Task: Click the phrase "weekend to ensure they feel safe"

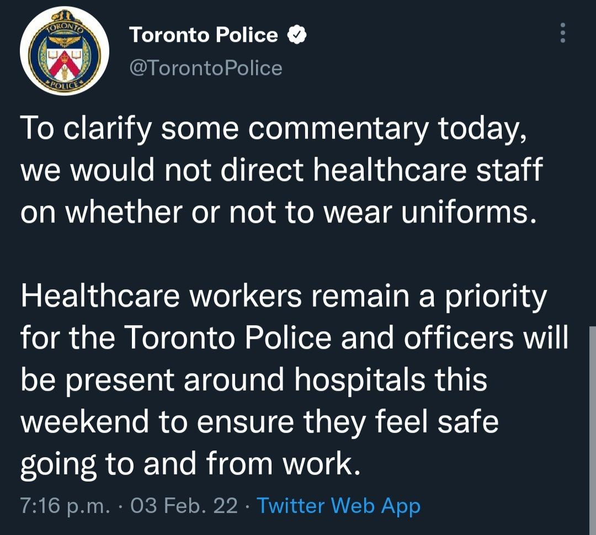Action: [259, 422]
